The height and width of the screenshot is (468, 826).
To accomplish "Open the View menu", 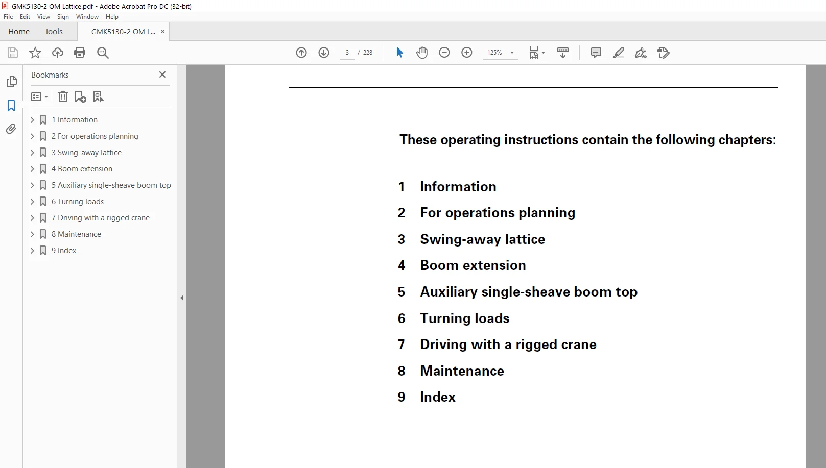I will (x=43, y=17).
